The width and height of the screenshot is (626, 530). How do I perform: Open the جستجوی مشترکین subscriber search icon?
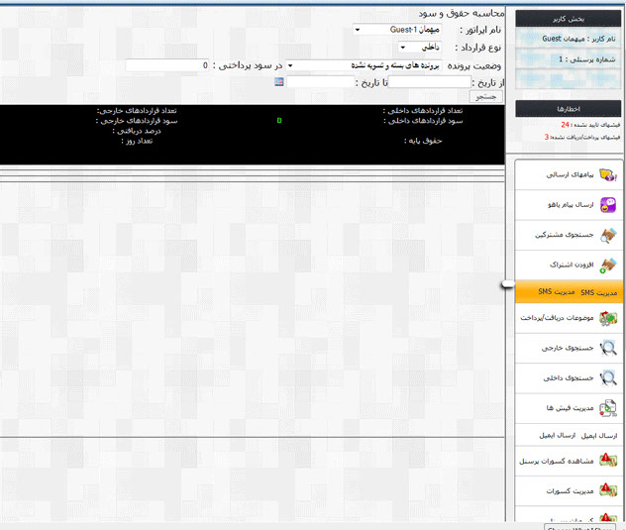point(608,235)
